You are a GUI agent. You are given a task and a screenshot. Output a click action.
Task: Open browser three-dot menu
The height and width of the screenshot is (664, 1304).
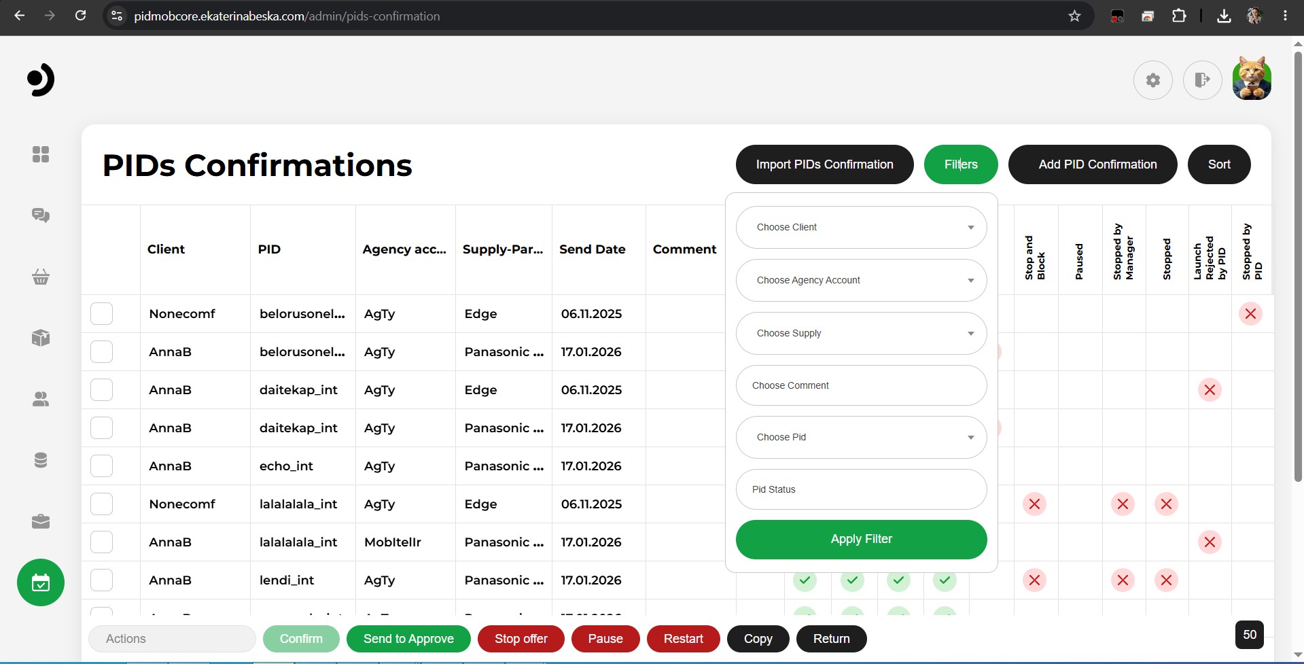[1285, 16]
